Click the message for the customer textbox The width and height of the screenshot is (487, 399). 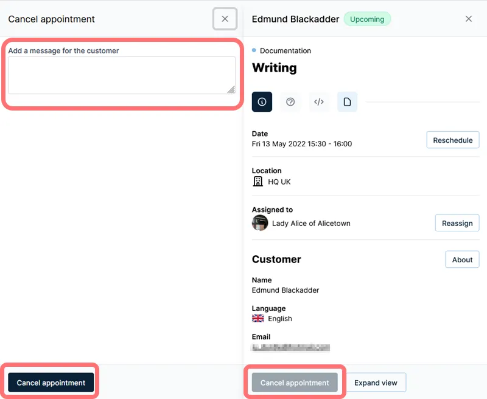(122, 75)
